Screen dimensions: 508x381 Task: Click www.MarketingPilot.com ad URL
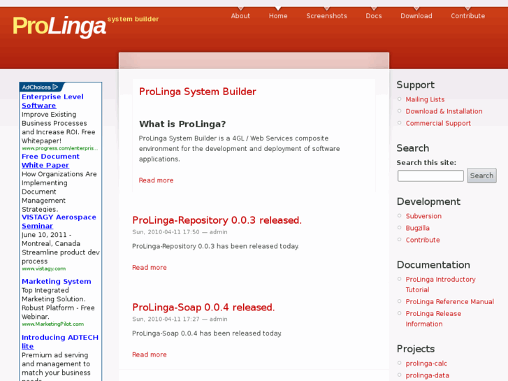pos(53,324)
